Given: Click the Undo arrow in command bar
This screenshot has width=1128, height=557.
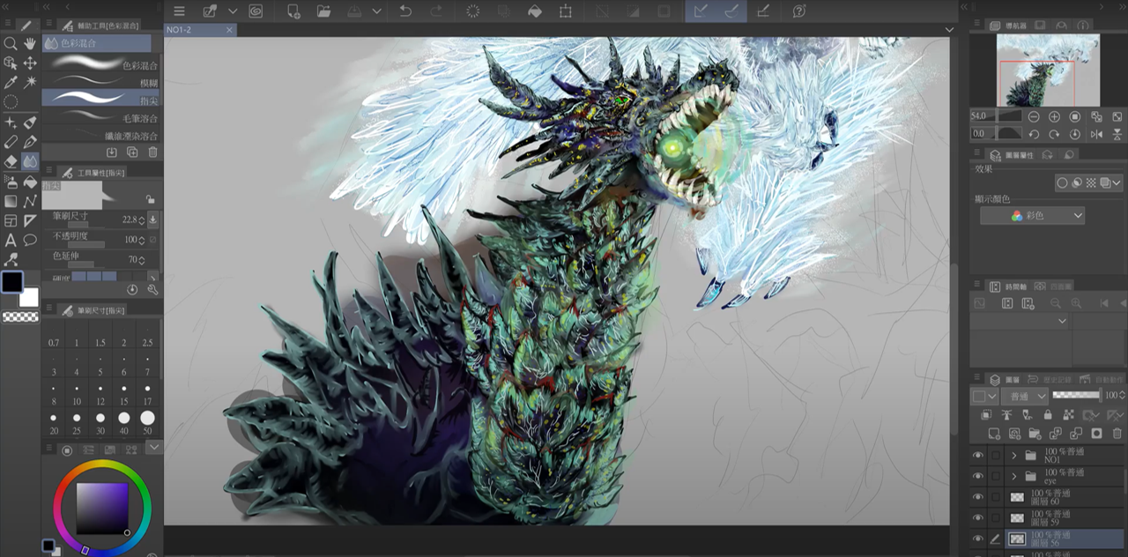Looking at the screenshot, I should coord(405,11).
